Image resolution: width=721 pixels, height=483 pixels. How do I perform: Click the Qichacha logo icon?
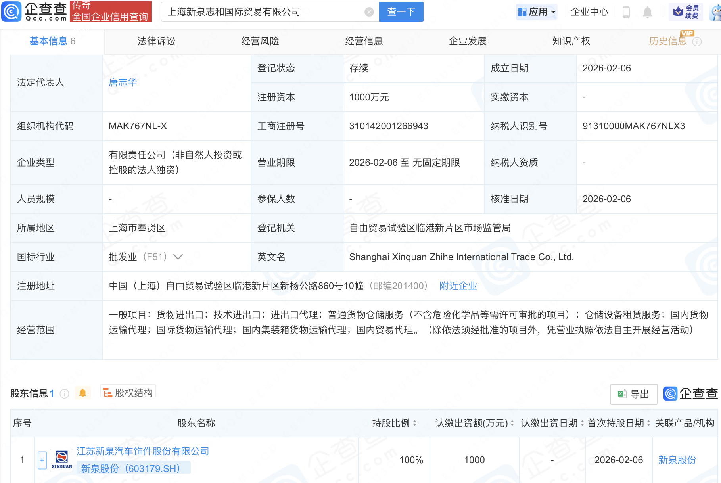[12, 11]
